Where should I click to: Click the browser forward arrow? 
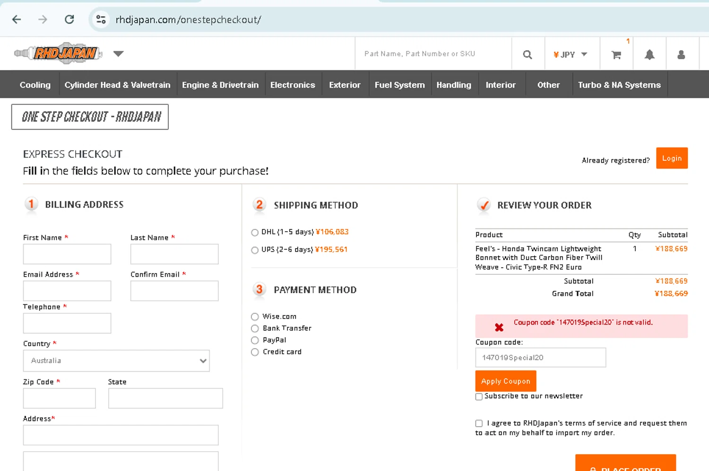pos(43,19)
